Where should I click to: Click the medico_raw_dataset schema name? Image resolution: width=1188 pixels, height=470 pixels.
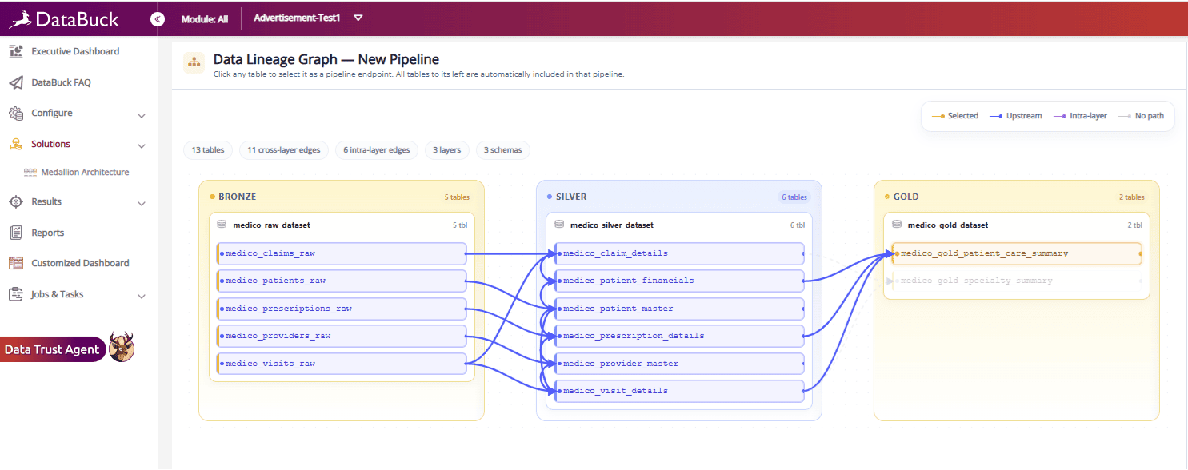click(x=271, y=225)
